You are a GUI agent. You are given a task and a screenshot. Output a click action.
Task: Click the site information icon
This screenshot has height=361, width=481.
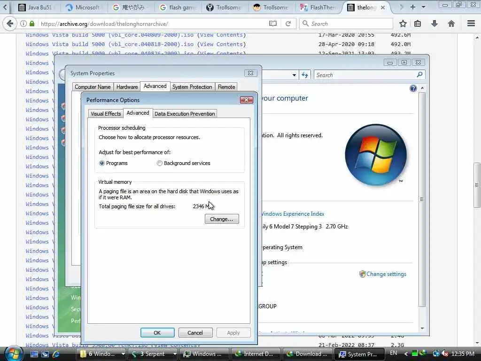click(23, 24)
